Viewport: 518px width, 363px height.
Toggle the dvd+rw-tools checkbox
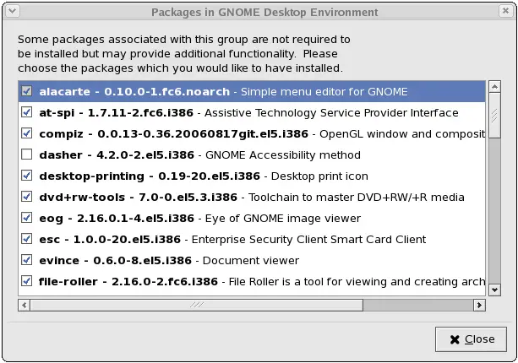(26, 197)
